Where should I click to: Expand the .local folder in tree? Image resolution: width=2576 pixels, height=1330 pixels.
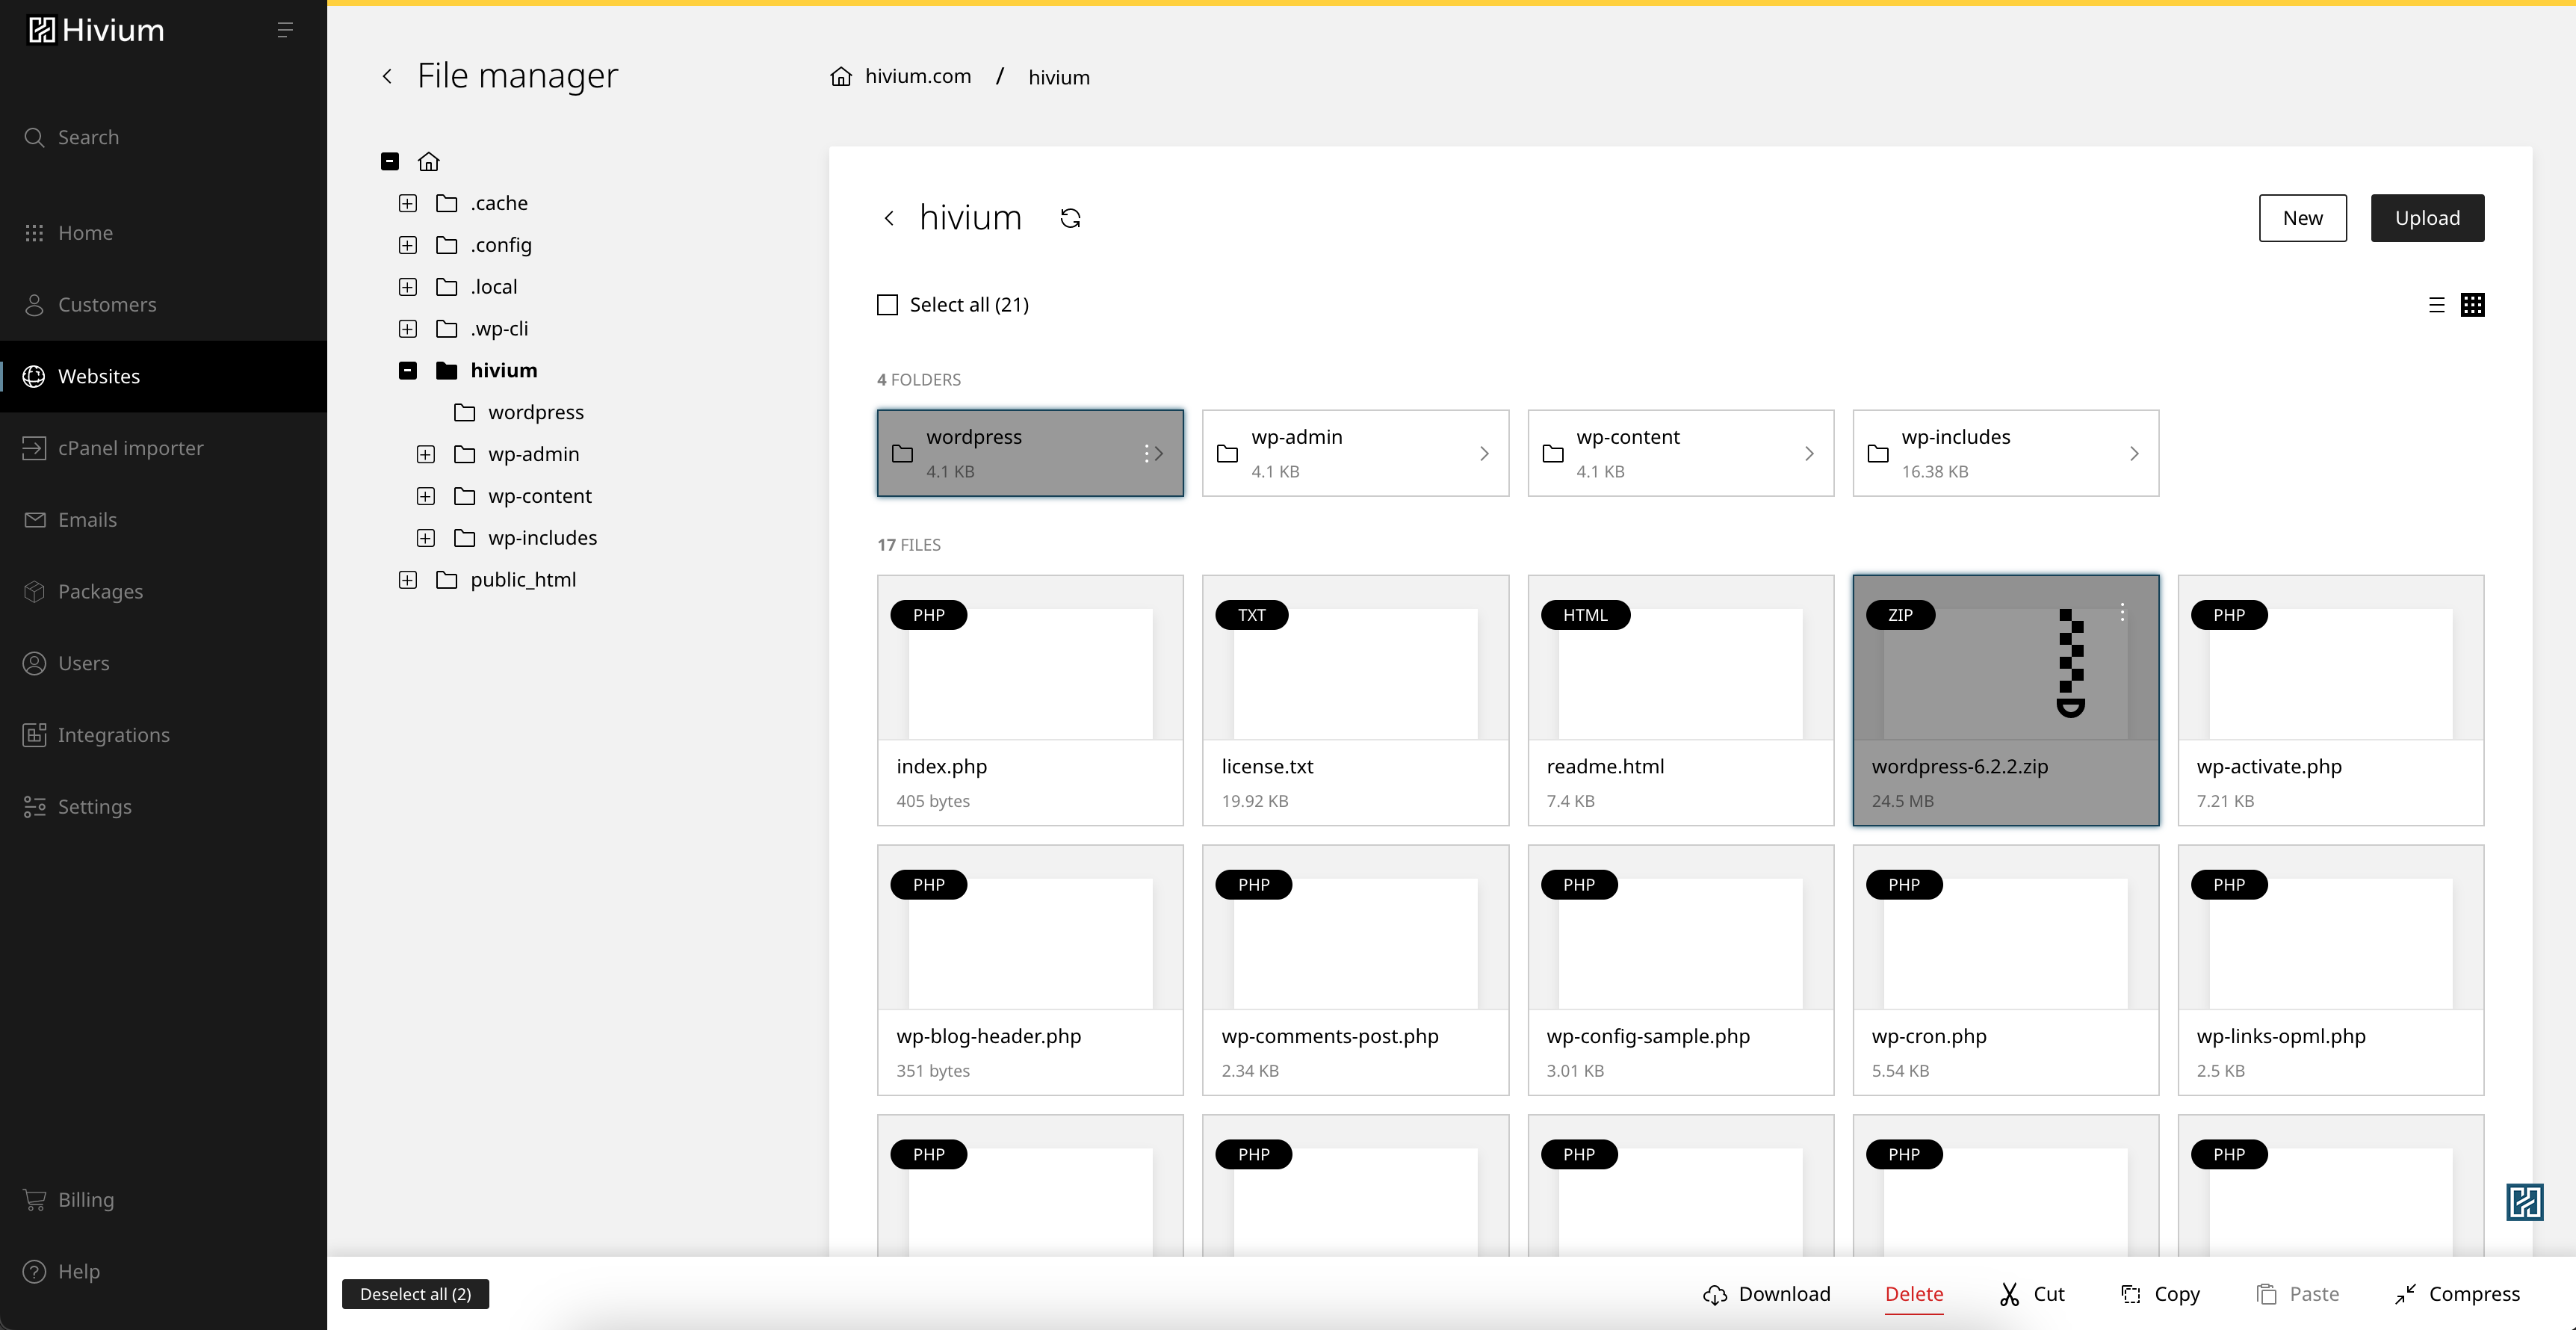[x=407, y=287]
